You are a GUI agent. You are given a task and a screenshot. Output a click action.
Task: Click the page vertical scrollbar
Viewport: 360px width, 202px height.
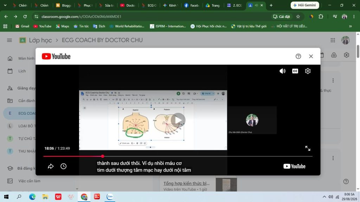click(x=358, y=52)
